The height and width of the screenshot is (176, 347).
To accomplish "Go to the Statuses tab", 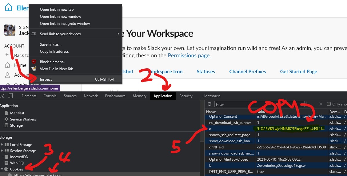I will click(206, 71).
